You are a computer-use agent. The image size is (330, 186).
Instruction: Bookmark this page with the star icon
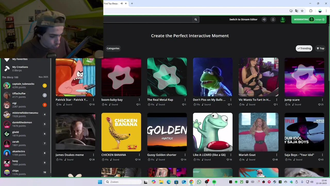point(302,11)
